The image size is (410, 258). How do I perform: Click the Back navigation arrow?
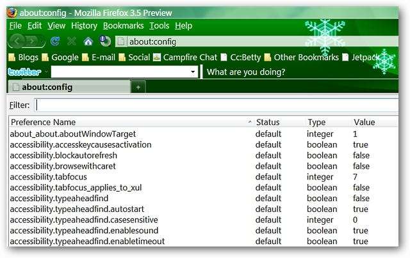17,41
